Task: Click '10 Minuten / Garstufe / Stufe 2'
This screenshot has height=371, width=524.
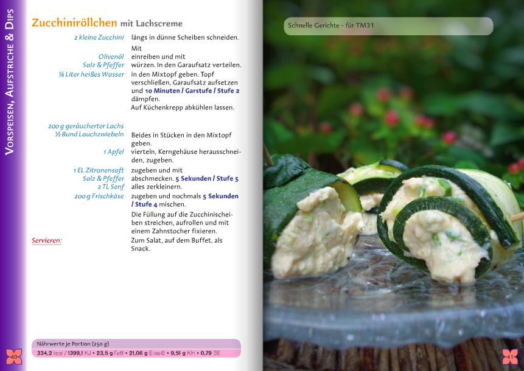Action: click(192, 91)
